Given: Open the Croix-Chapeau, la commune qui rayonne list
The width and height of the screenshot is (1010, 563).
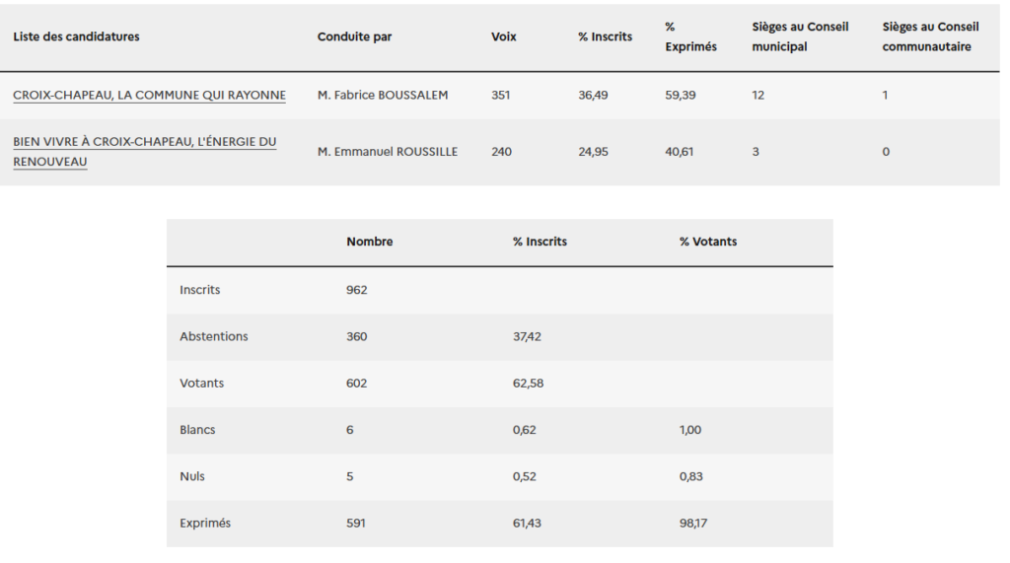Looking at the screenshot, I should [149, 96].
